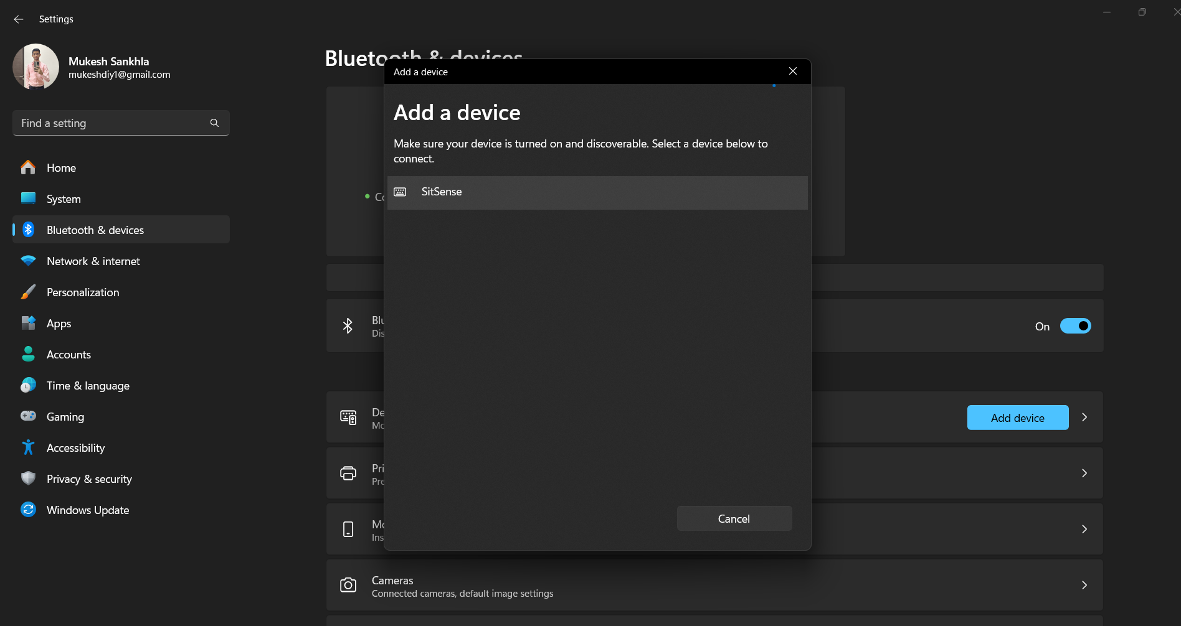The width and height of the screenshot is (1181, 626).
Task: Click the Bluetooth icon in sidebar
Action: (x=28, y=230)
